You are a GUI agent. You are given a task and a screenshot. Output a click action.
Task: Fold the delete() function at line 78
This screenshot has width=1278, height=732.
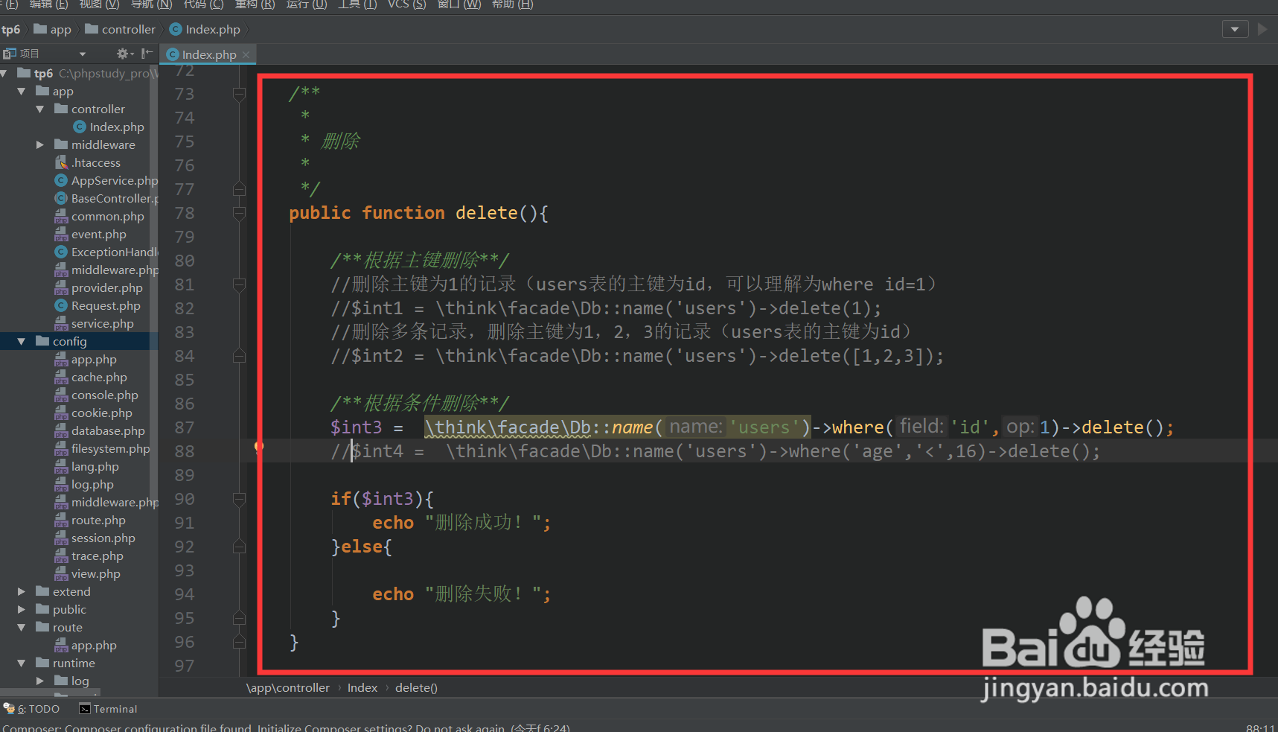coord(239,213)
